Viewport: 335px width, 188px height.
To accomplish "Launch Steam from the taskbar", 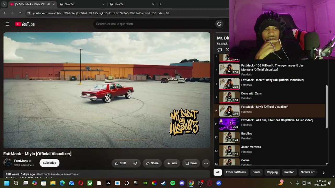I will point(163,183).
